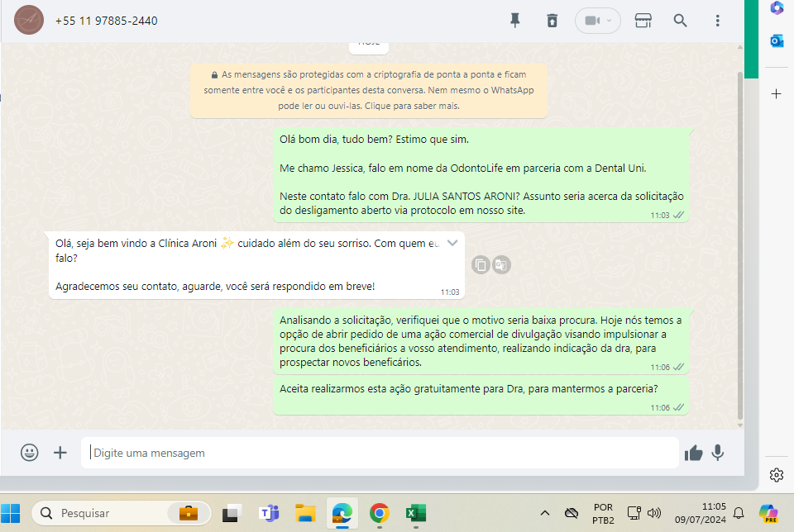Click the encryption notice to learn more
This screenshot has height=532, width=794.
click(x=368, y=89)
